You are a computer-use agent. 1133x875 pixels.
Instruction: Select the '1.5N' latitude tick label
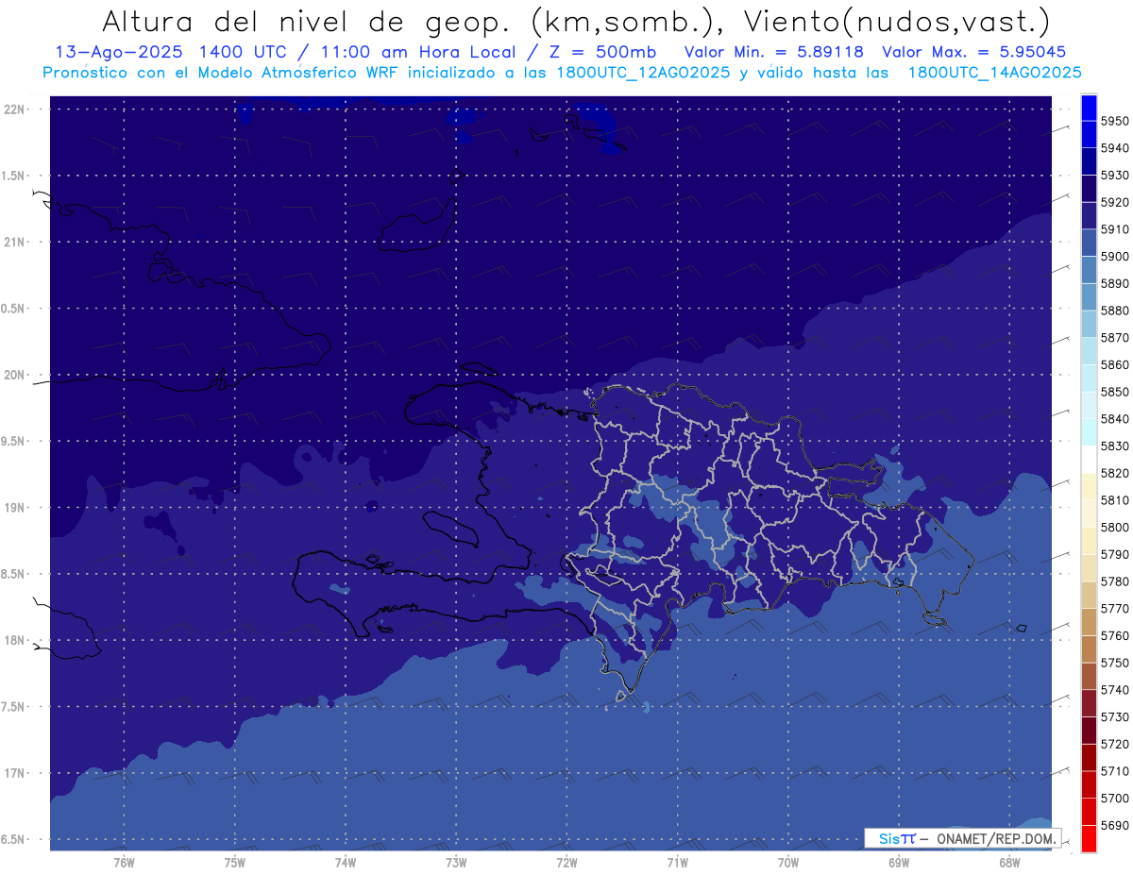13,176
